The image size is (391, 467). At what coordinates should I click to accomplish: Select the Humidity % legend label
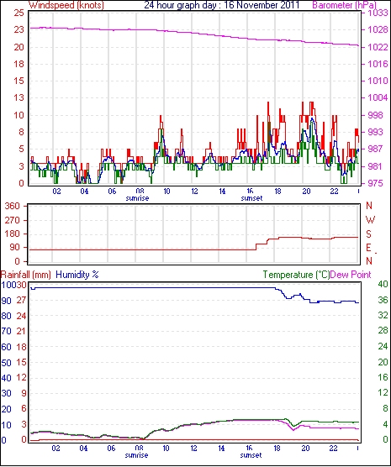pos(77,275)
